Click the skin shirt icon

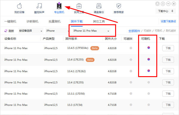point(158,4)
